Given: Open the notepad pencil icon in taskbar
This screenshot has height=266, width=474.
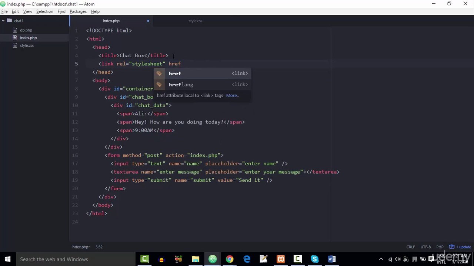Looking at the screenshot, I should (x=264, y=259).
